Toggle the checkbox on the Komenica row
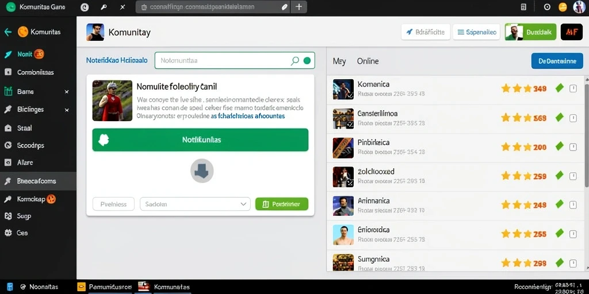Screen dimensions: 589x294 [x=573, y=88]
